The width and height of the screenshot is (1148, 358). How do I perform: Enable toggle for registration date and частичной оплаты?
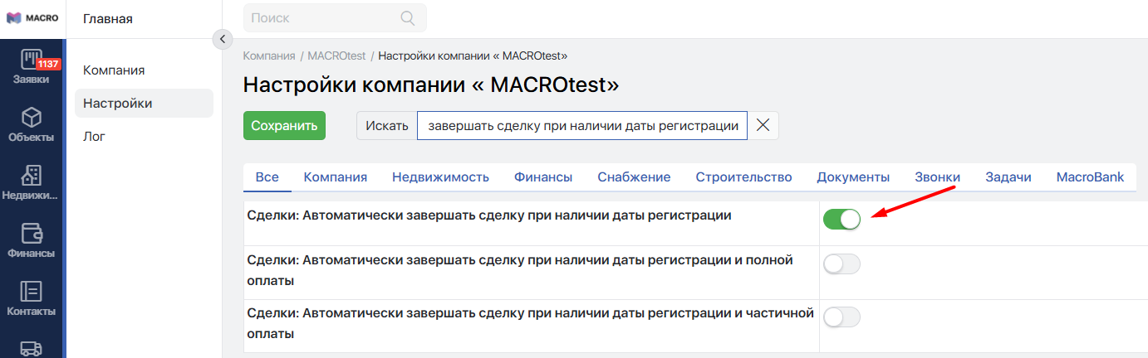click(x=841, y=317)
